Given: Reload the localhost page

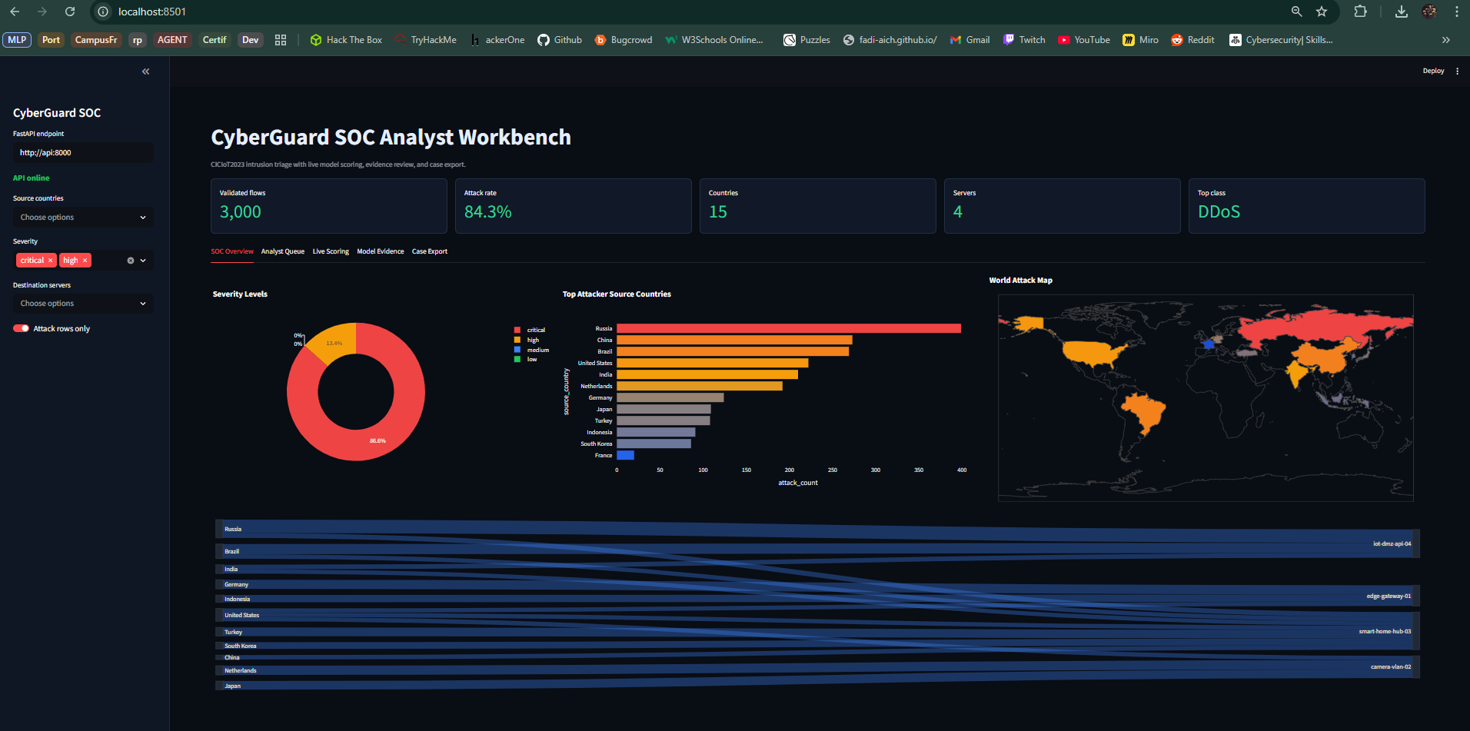Looking at the screenshot, I should click(x=70, y=12).
